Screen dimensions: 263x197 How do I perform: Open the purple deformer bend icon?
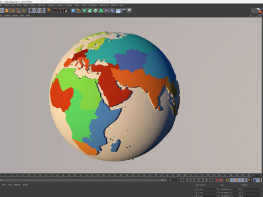coord(112,10)
